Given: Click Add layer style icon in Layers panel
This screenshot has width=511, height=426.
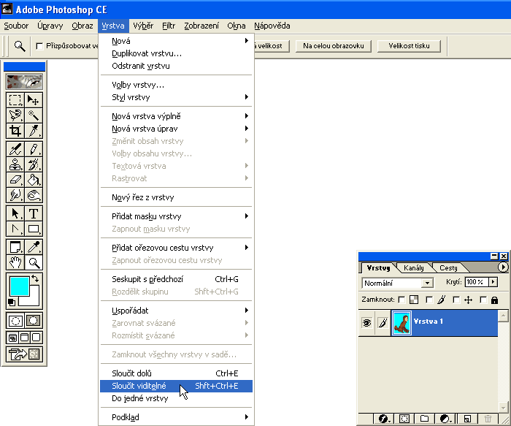Looking at the screenshot, I should tap(383, 419).
